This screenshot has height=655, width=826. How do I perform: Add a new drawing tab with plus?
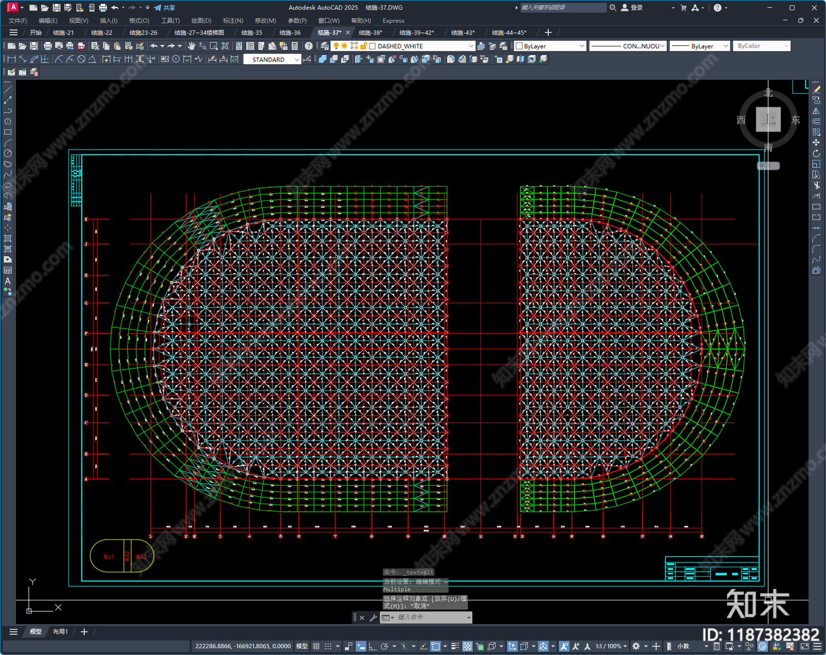tap(548, 32)
